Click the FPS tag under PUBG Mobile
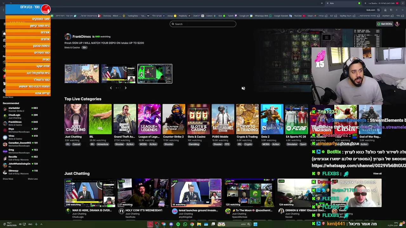406x228 pixels. tap(227, 144)
